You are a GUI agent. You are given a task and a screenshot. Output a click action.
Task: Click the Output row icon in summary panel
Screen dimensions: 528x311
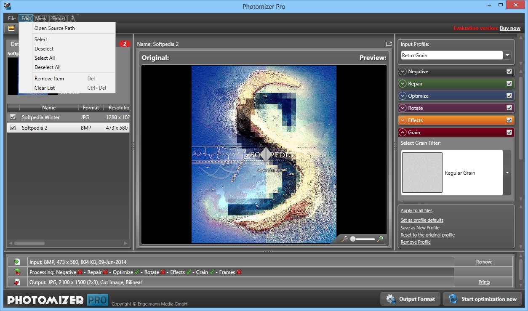click(17, 282)
